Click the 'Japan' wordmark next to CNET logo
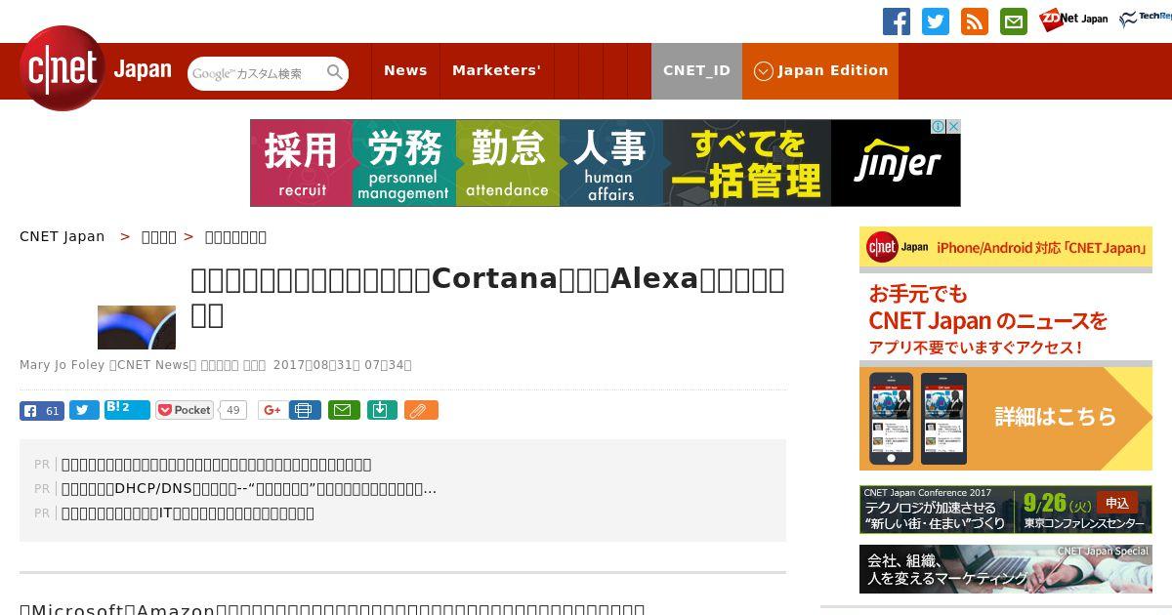 pos(142,70)
